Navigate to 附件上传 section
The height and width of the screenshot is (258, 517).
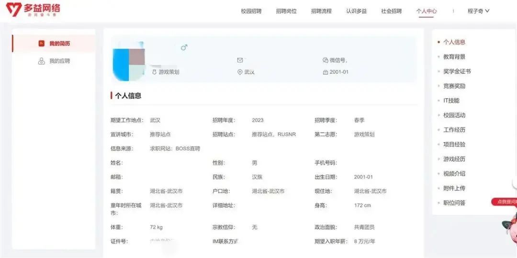pyautogui.click(x=454, y=188)
